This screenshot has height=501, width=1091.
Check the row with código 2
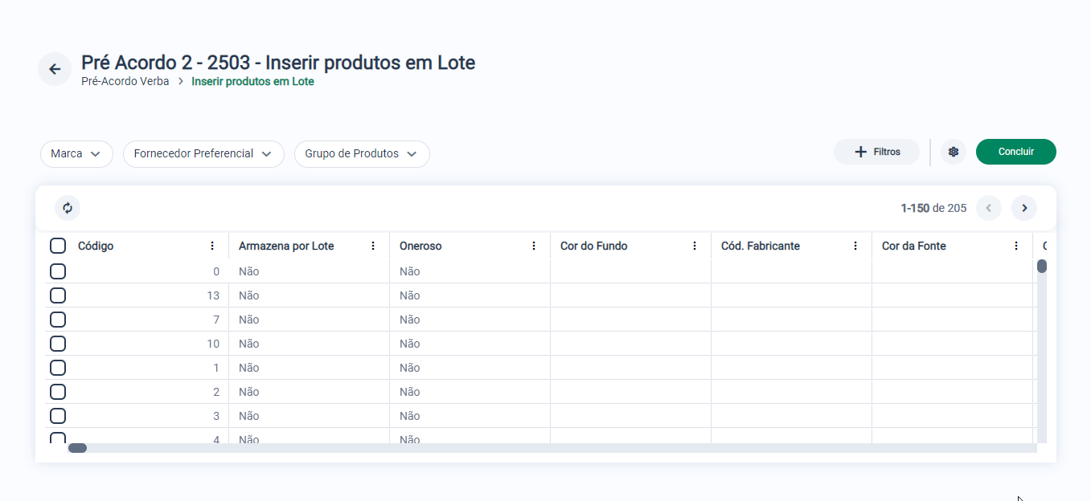pos(58,392)
